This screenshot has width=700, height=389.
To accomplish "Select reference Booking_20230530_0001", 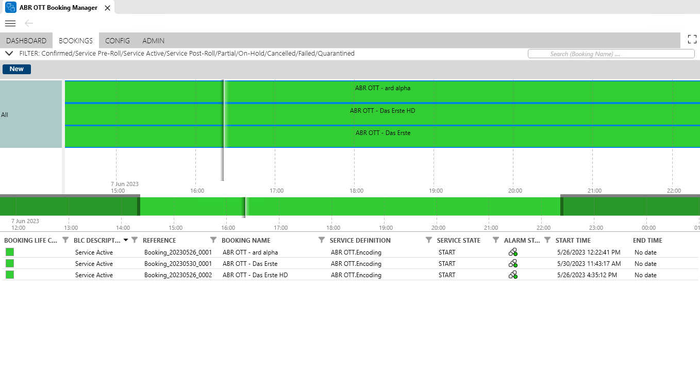I will tap(178, 264).
